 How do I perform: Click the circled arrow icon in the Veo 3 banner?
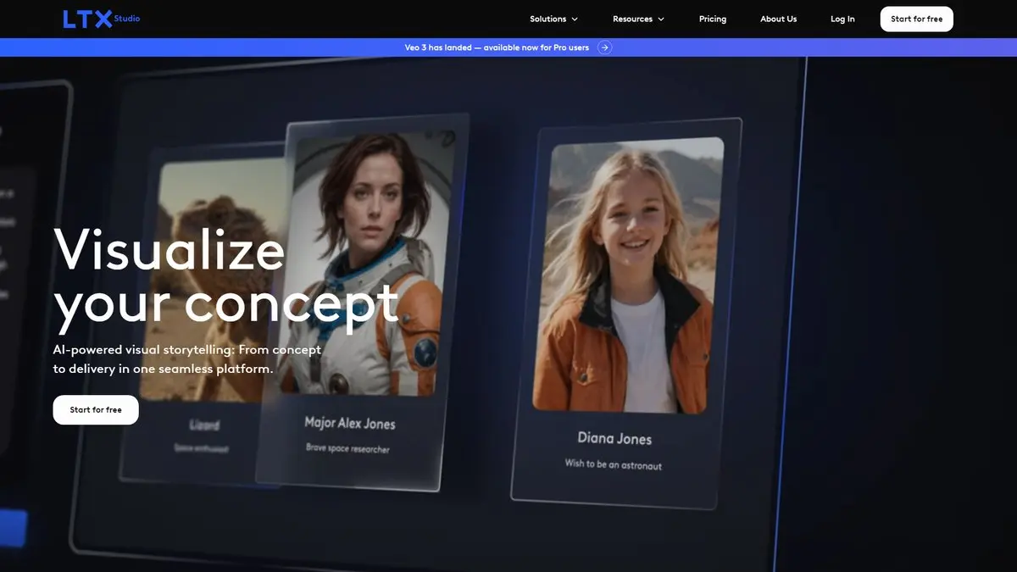click(604, 47)
